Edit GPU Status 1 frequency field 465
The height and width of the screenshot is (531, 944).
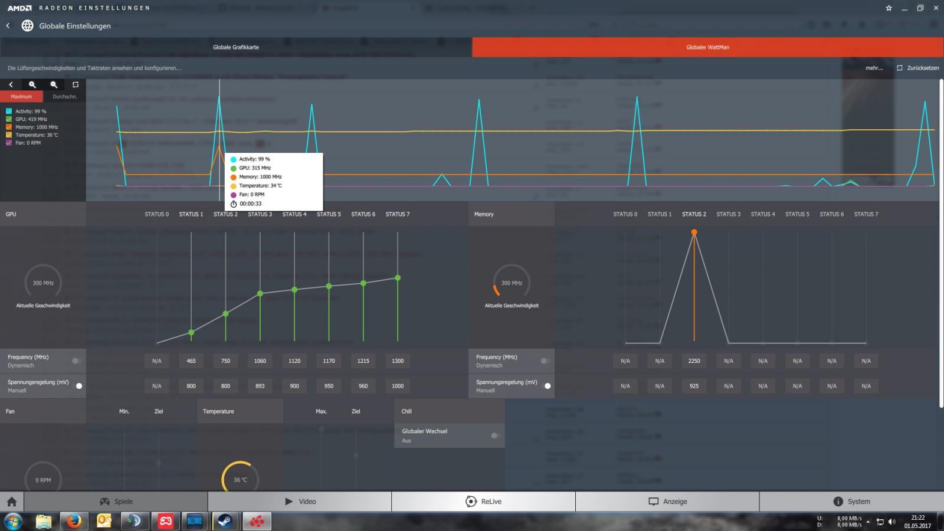[191, 360]
